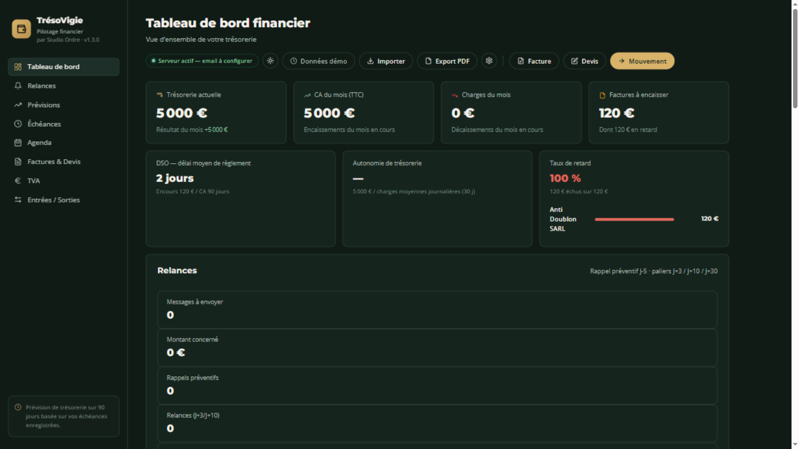
Task: Open Relances in sidebar
Action: [63, 86]
